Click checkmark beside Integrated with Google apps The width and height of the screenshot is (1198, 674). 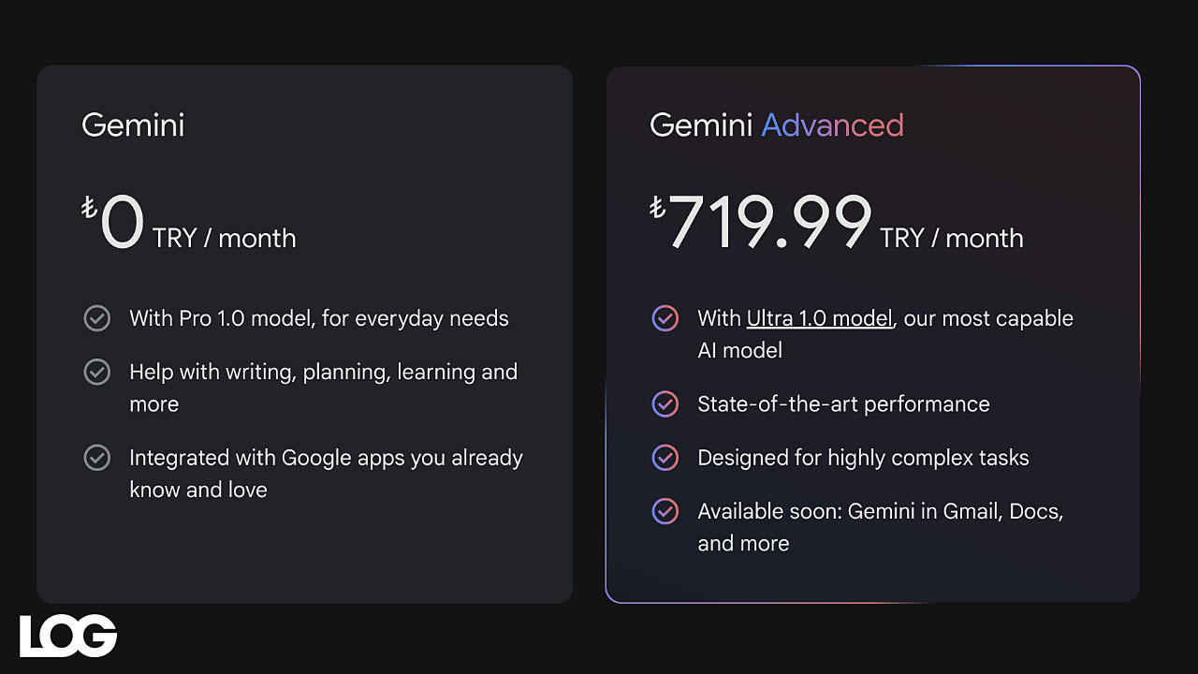coord(97,458)
